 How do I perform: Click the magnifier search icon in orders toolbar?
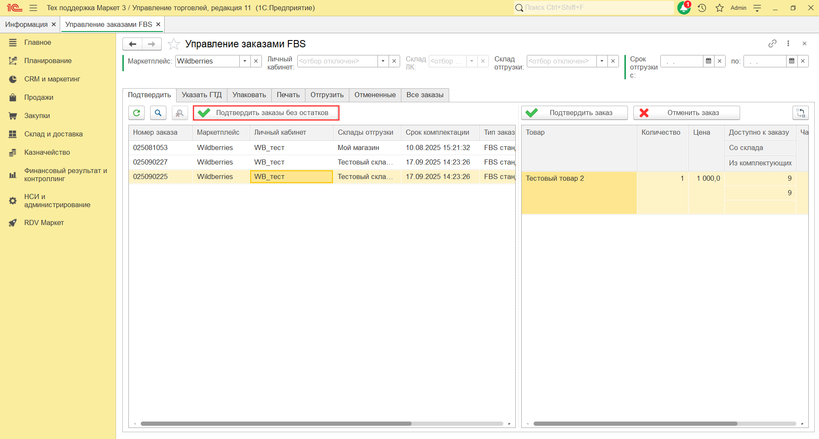pos(158,113)
